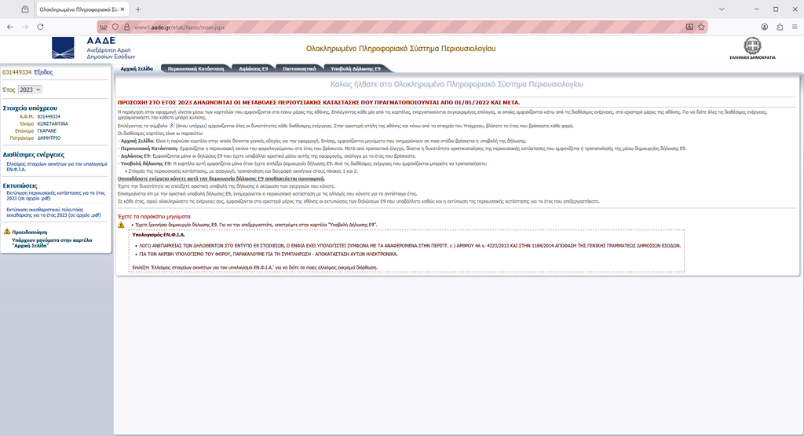Click the Έξοδος logout link
804x436 pixels.
44,72
